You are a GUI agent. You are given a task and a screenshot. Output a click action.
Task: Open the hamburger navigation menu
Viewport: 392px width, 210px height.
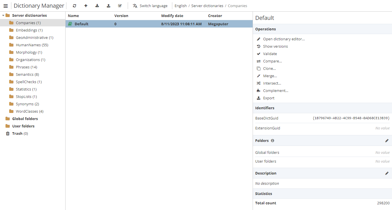click(5, 5)
